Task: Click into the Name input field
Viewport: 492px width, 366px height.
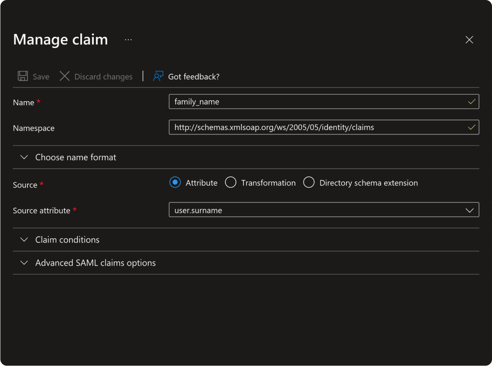Action: (324, 102)
